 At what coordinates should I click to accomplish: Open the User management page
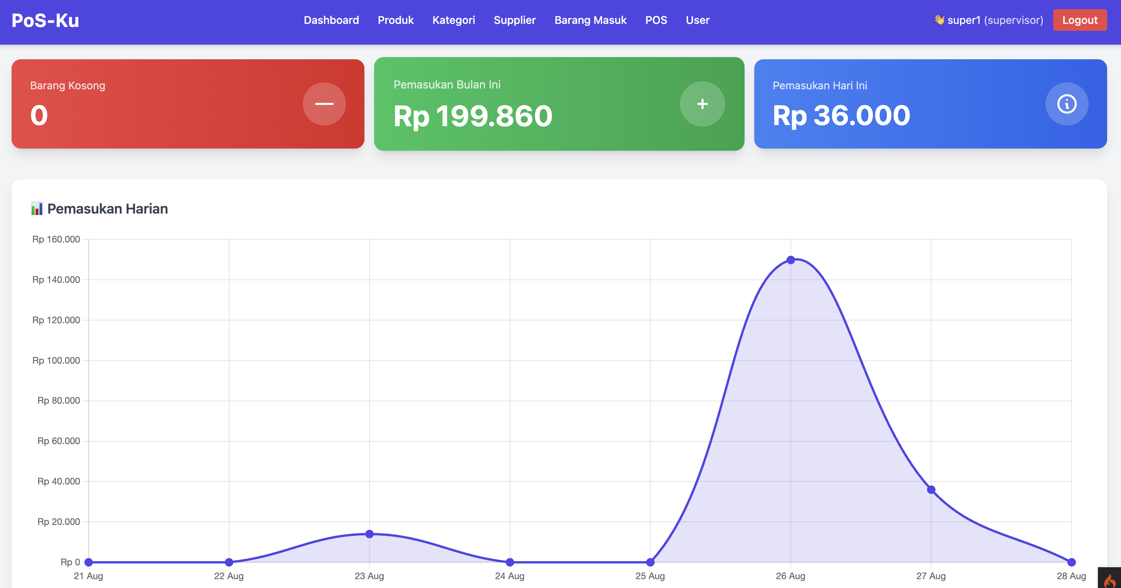pos(697,20)
